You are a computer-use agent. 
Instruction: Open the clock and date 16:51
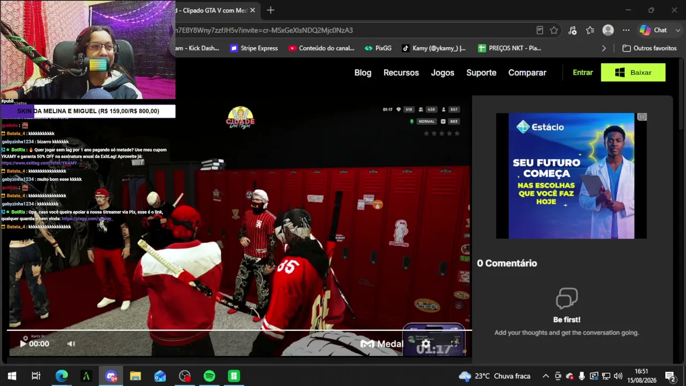point(641,376)
